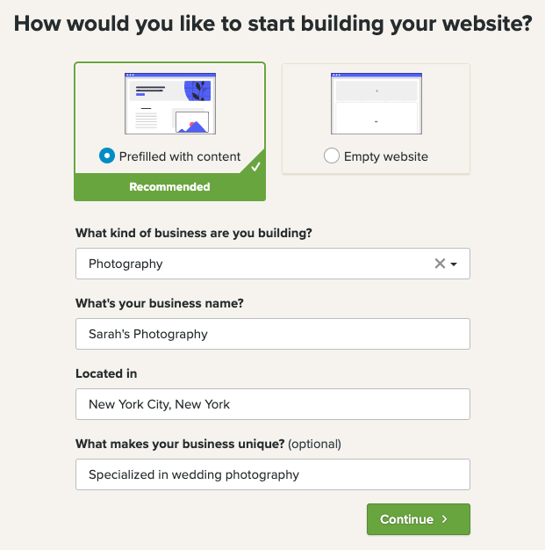The image size is (545, 550).
Task: Click the "Located in" field label
Action: [106, 373]
